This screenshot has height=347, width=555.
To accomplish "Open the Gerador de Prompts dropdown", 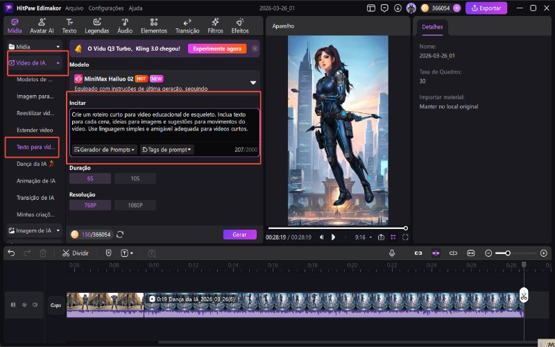I will click(104, 149).
